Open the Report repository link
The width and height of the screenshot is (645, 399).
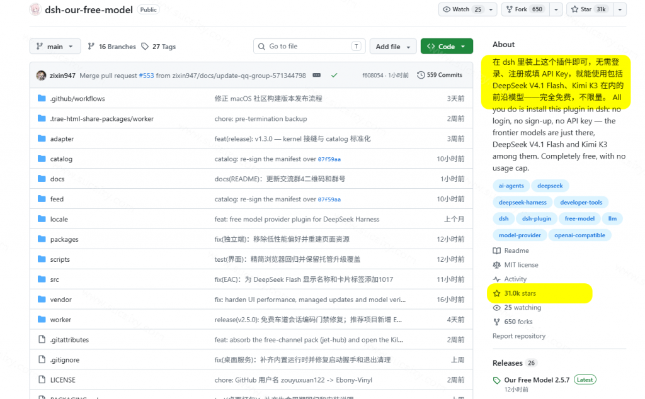(x=519, y=336)
